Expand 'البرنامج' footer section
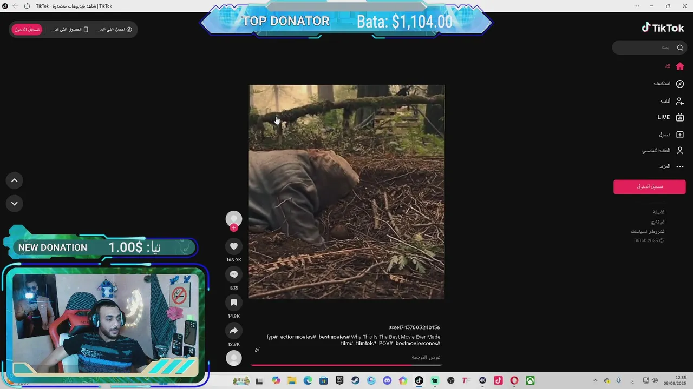Viewport: 693px width, 389px height. click(658, 222)
